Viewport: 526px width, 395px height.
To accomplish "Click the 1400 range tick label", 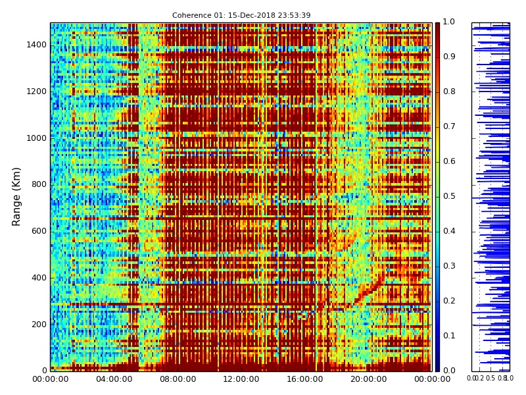I will [x=37, y=45].
